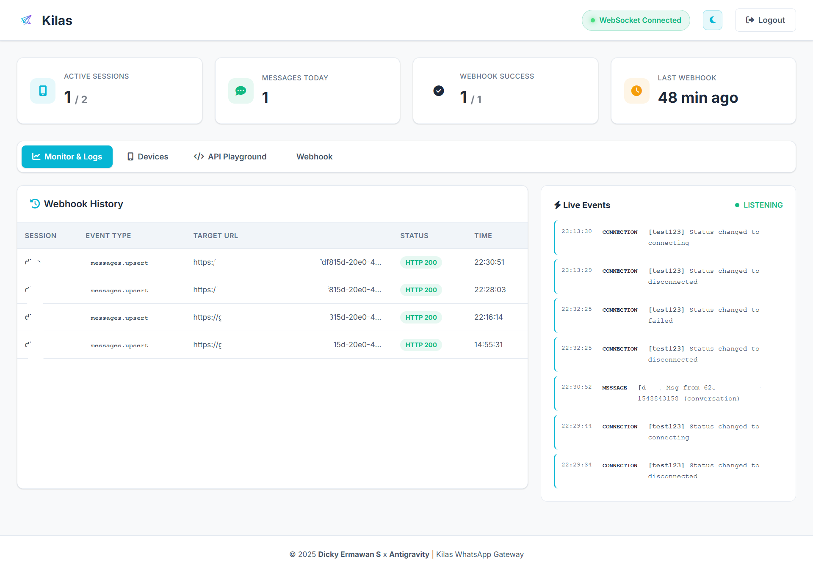This screenshot has width=813, height=573.
Task: Click the Kilas paper plane logo
Action: (26, 20)
